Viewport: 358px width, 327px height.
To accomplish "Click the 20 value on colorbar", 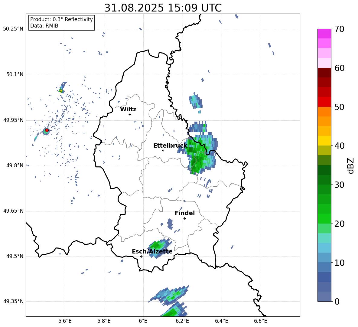I will [339, 224].
